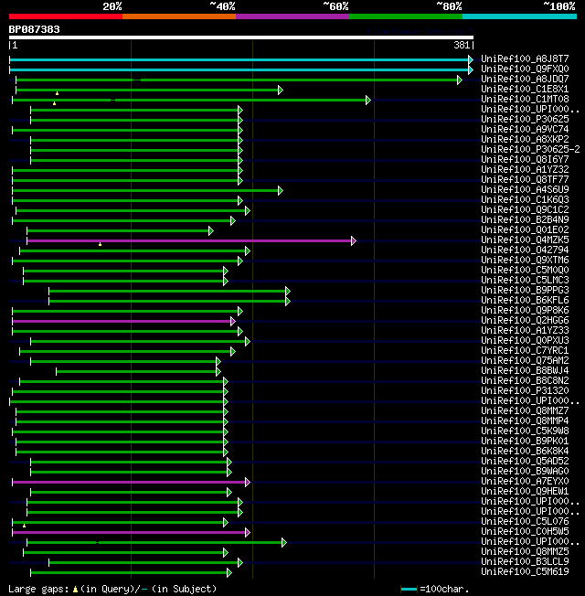
Task: Click yellow gap marker under UniRef100_C5L076 bar
Action: [25, 526]
